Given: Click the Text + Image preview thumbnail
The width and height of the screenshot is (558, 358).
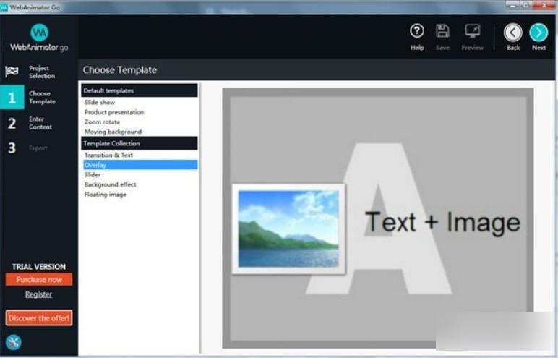Looking at the screenshot, I should 377,218.
